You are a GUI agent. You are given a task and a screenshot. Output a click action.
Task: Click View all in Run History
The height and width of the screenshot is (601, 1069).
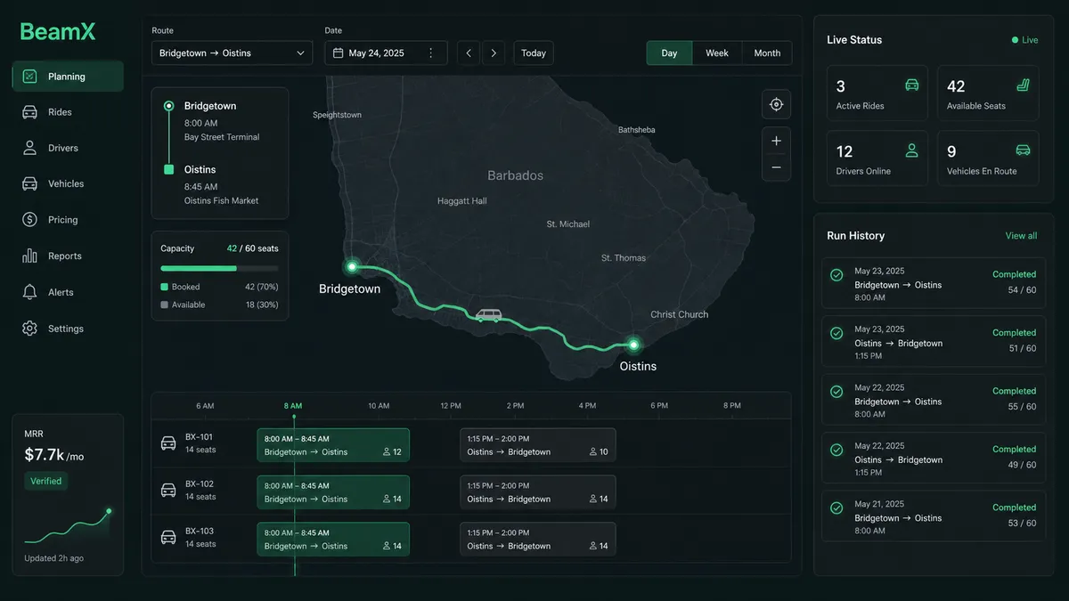point(1021,236)
